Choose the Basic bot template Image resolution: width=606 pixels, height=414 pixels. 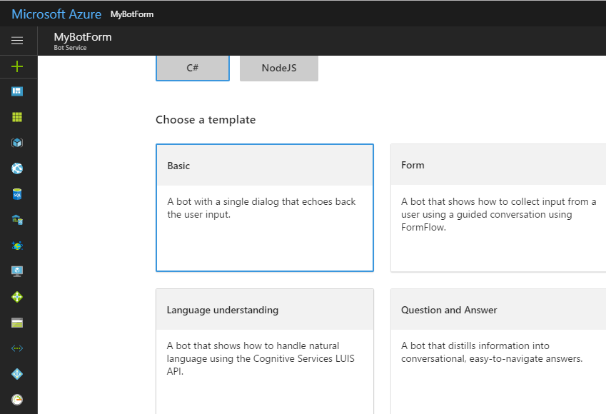click(264, 208)
